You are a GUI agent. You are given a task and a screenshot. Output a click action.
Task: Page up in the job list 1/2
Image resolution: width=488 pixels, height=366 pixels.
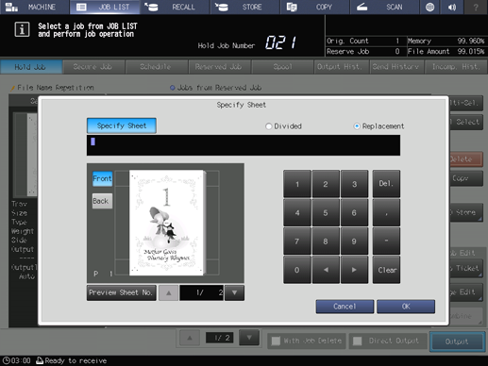point(190,338)
